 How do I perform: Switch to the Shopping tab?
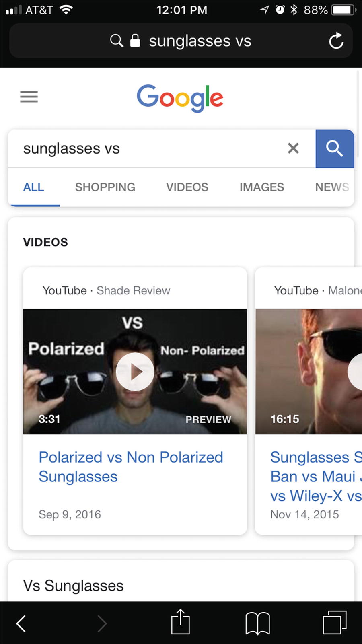pyautogui.click(x=105, y=187)
